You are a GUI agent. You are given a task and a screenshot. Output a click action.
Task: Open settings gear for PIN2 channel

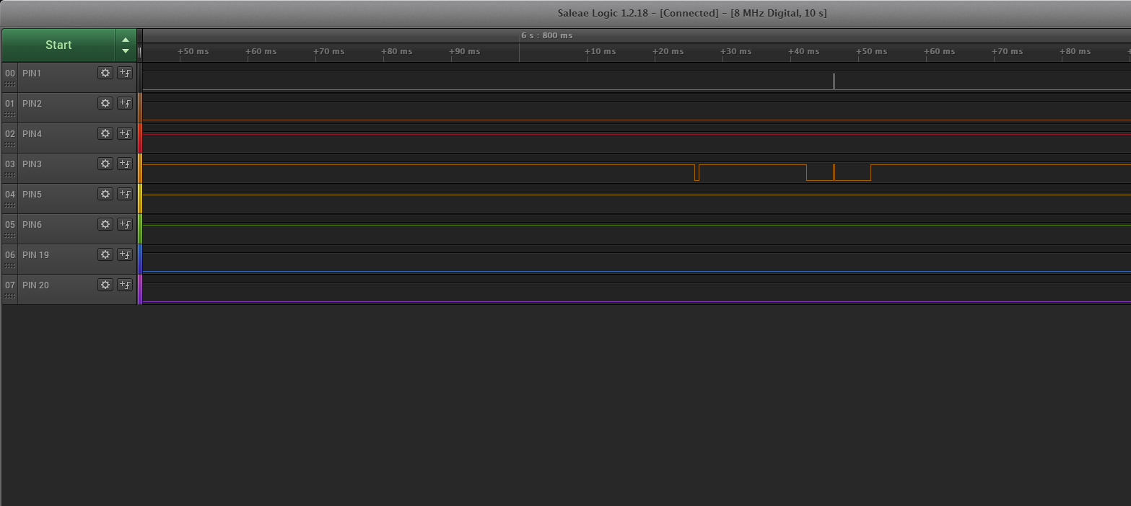105,103
